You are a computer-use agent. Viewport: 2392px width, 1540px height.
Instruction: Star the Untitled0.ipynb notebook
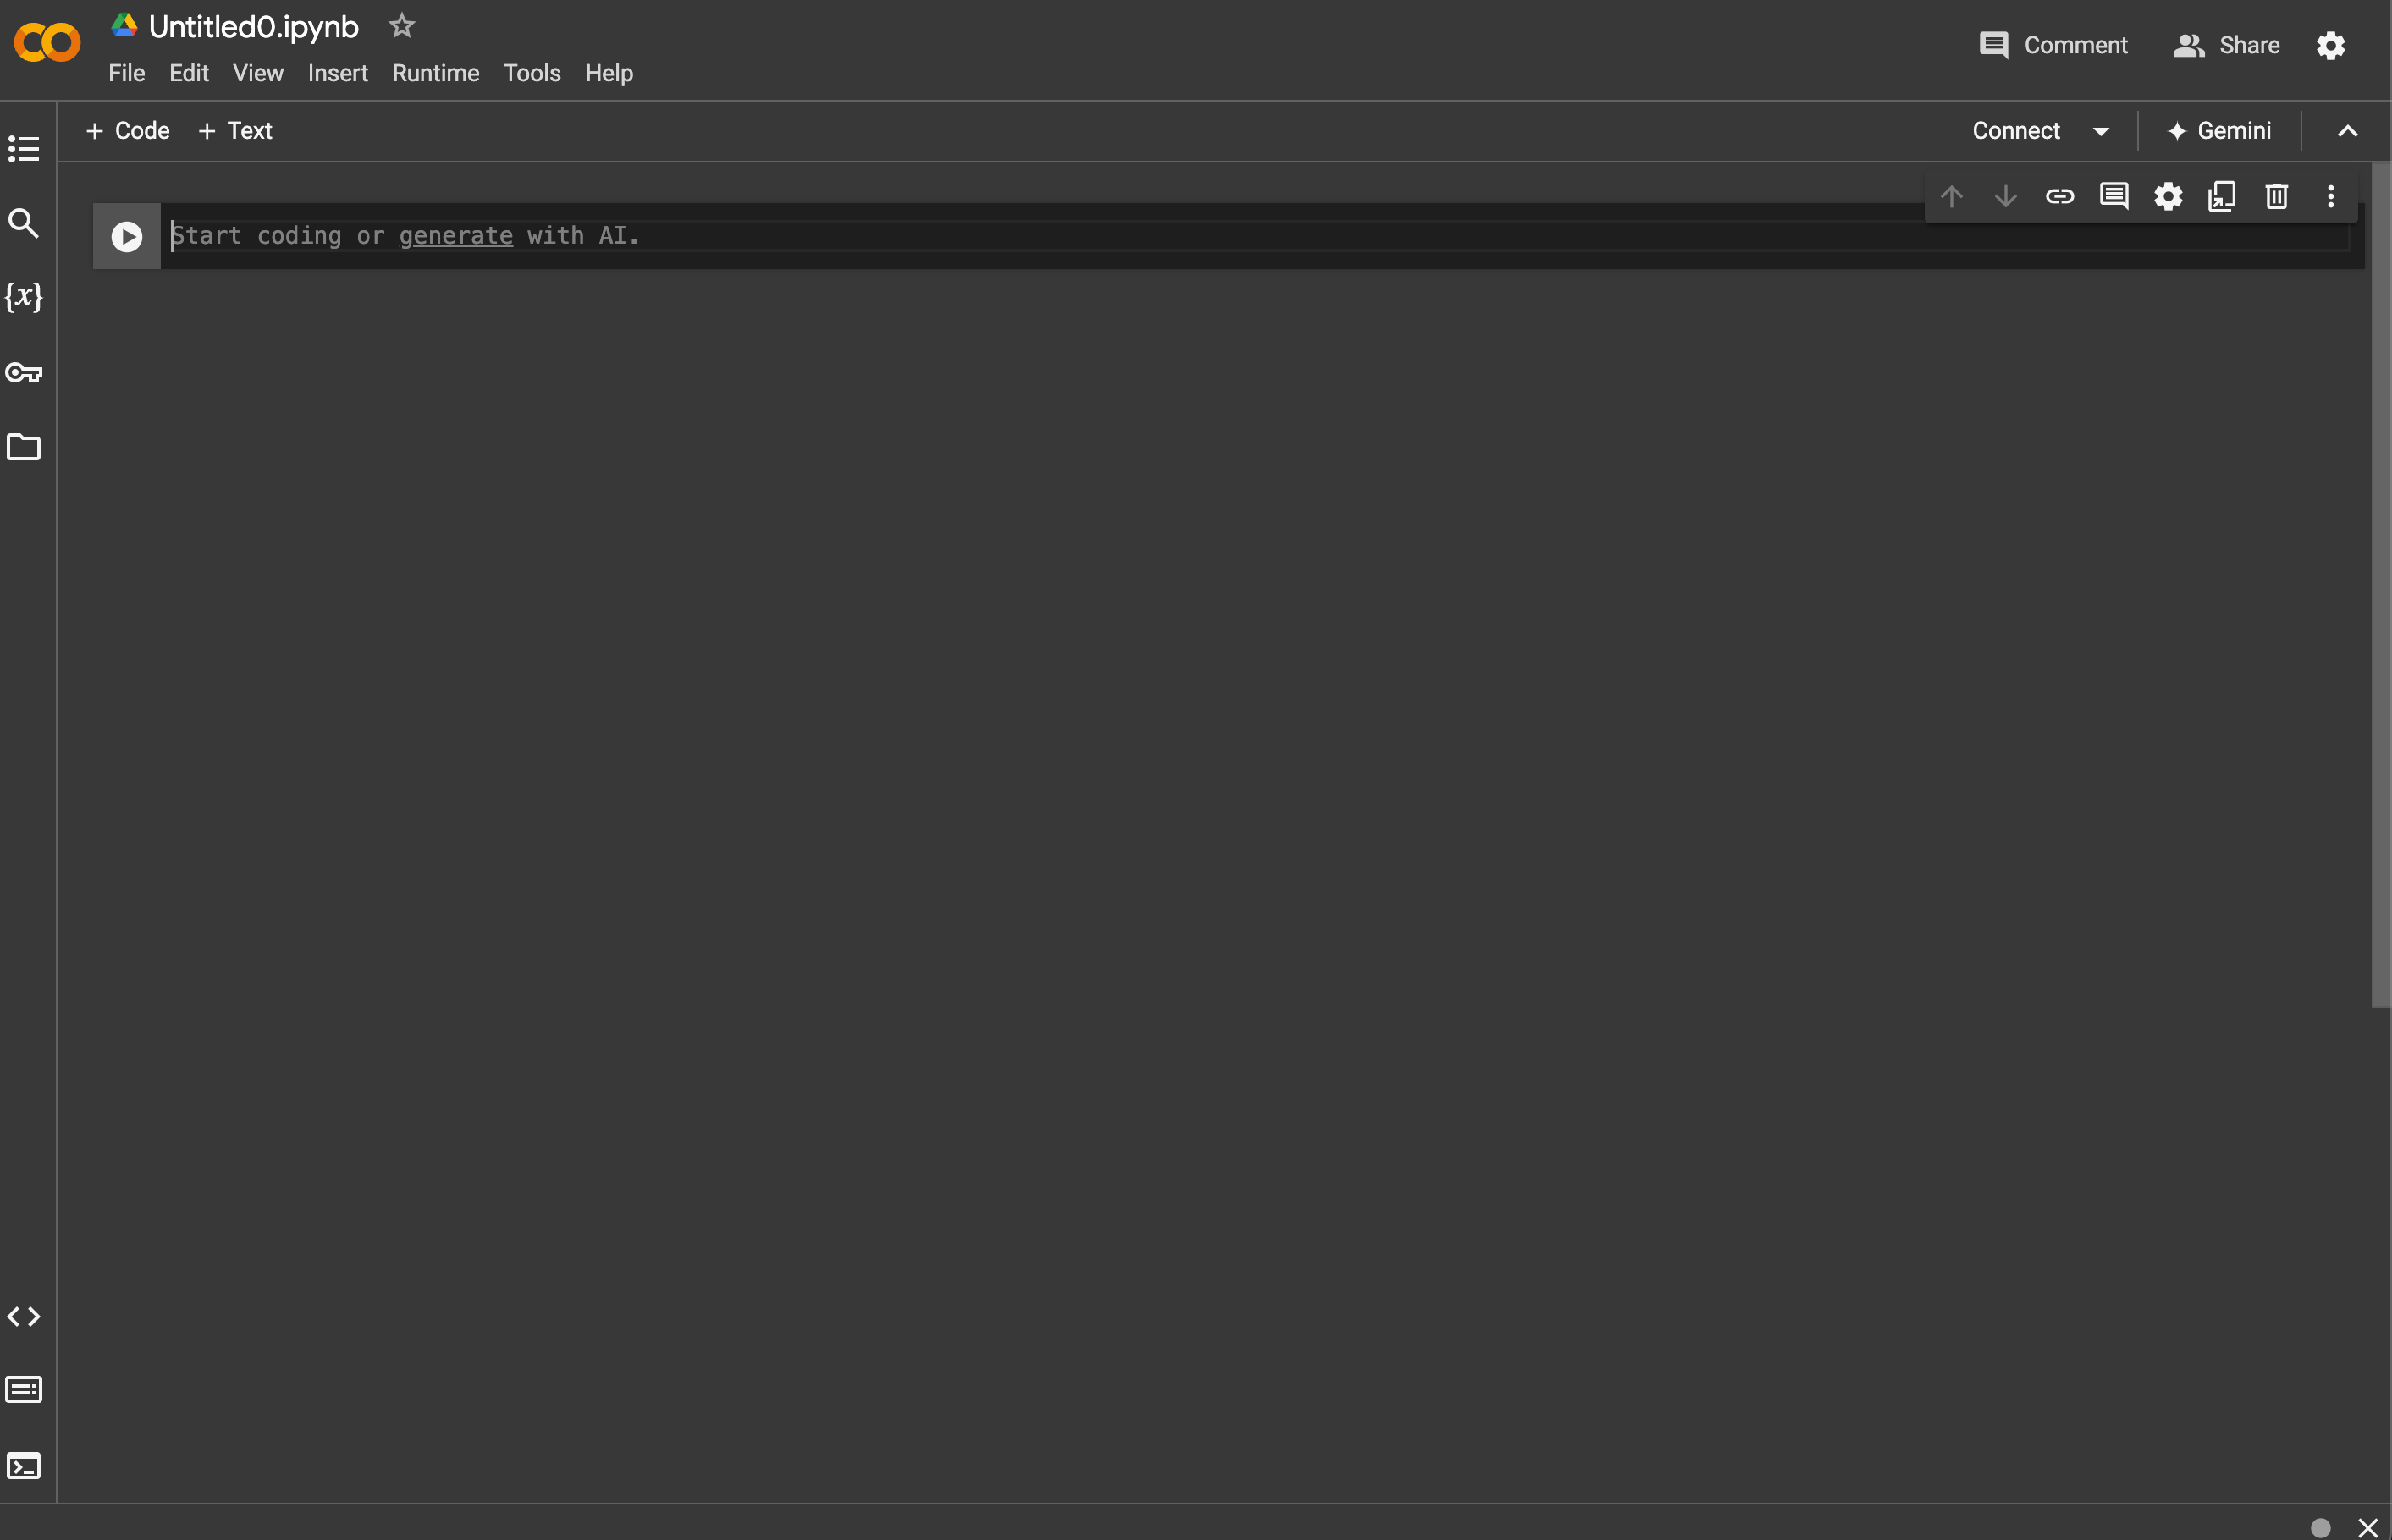point(402,26)
